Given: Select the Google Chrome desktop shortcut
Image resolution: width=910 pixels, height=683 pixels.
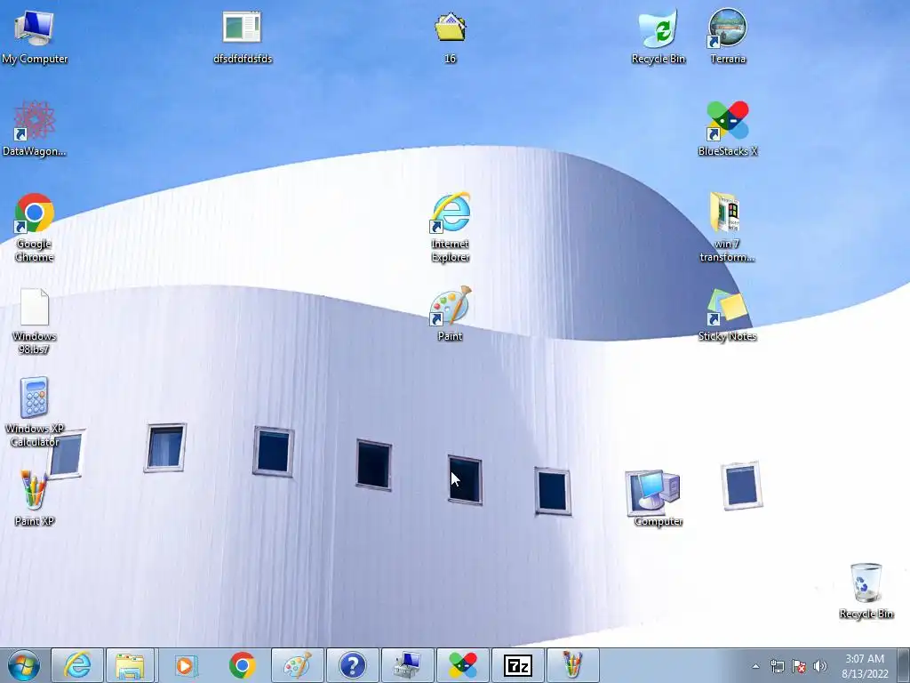Looking at the screenshot, I should click(35, 227).
